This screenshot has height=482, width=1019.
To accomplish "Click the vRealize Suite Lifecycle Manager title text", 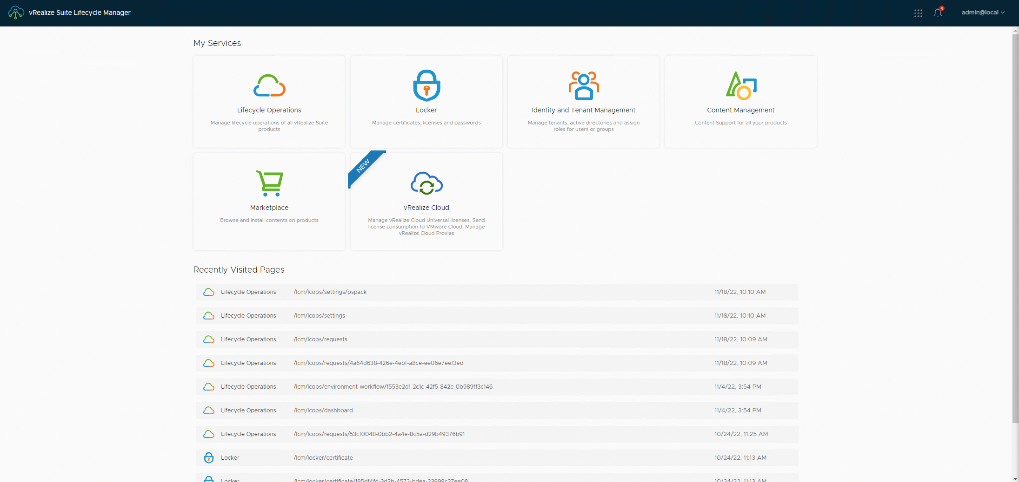I will click(80, 13).
